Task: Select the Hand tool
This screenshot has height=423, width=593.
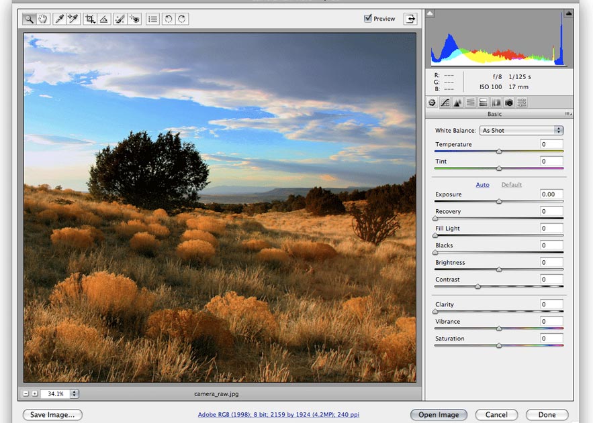Action: click(43, 19)
